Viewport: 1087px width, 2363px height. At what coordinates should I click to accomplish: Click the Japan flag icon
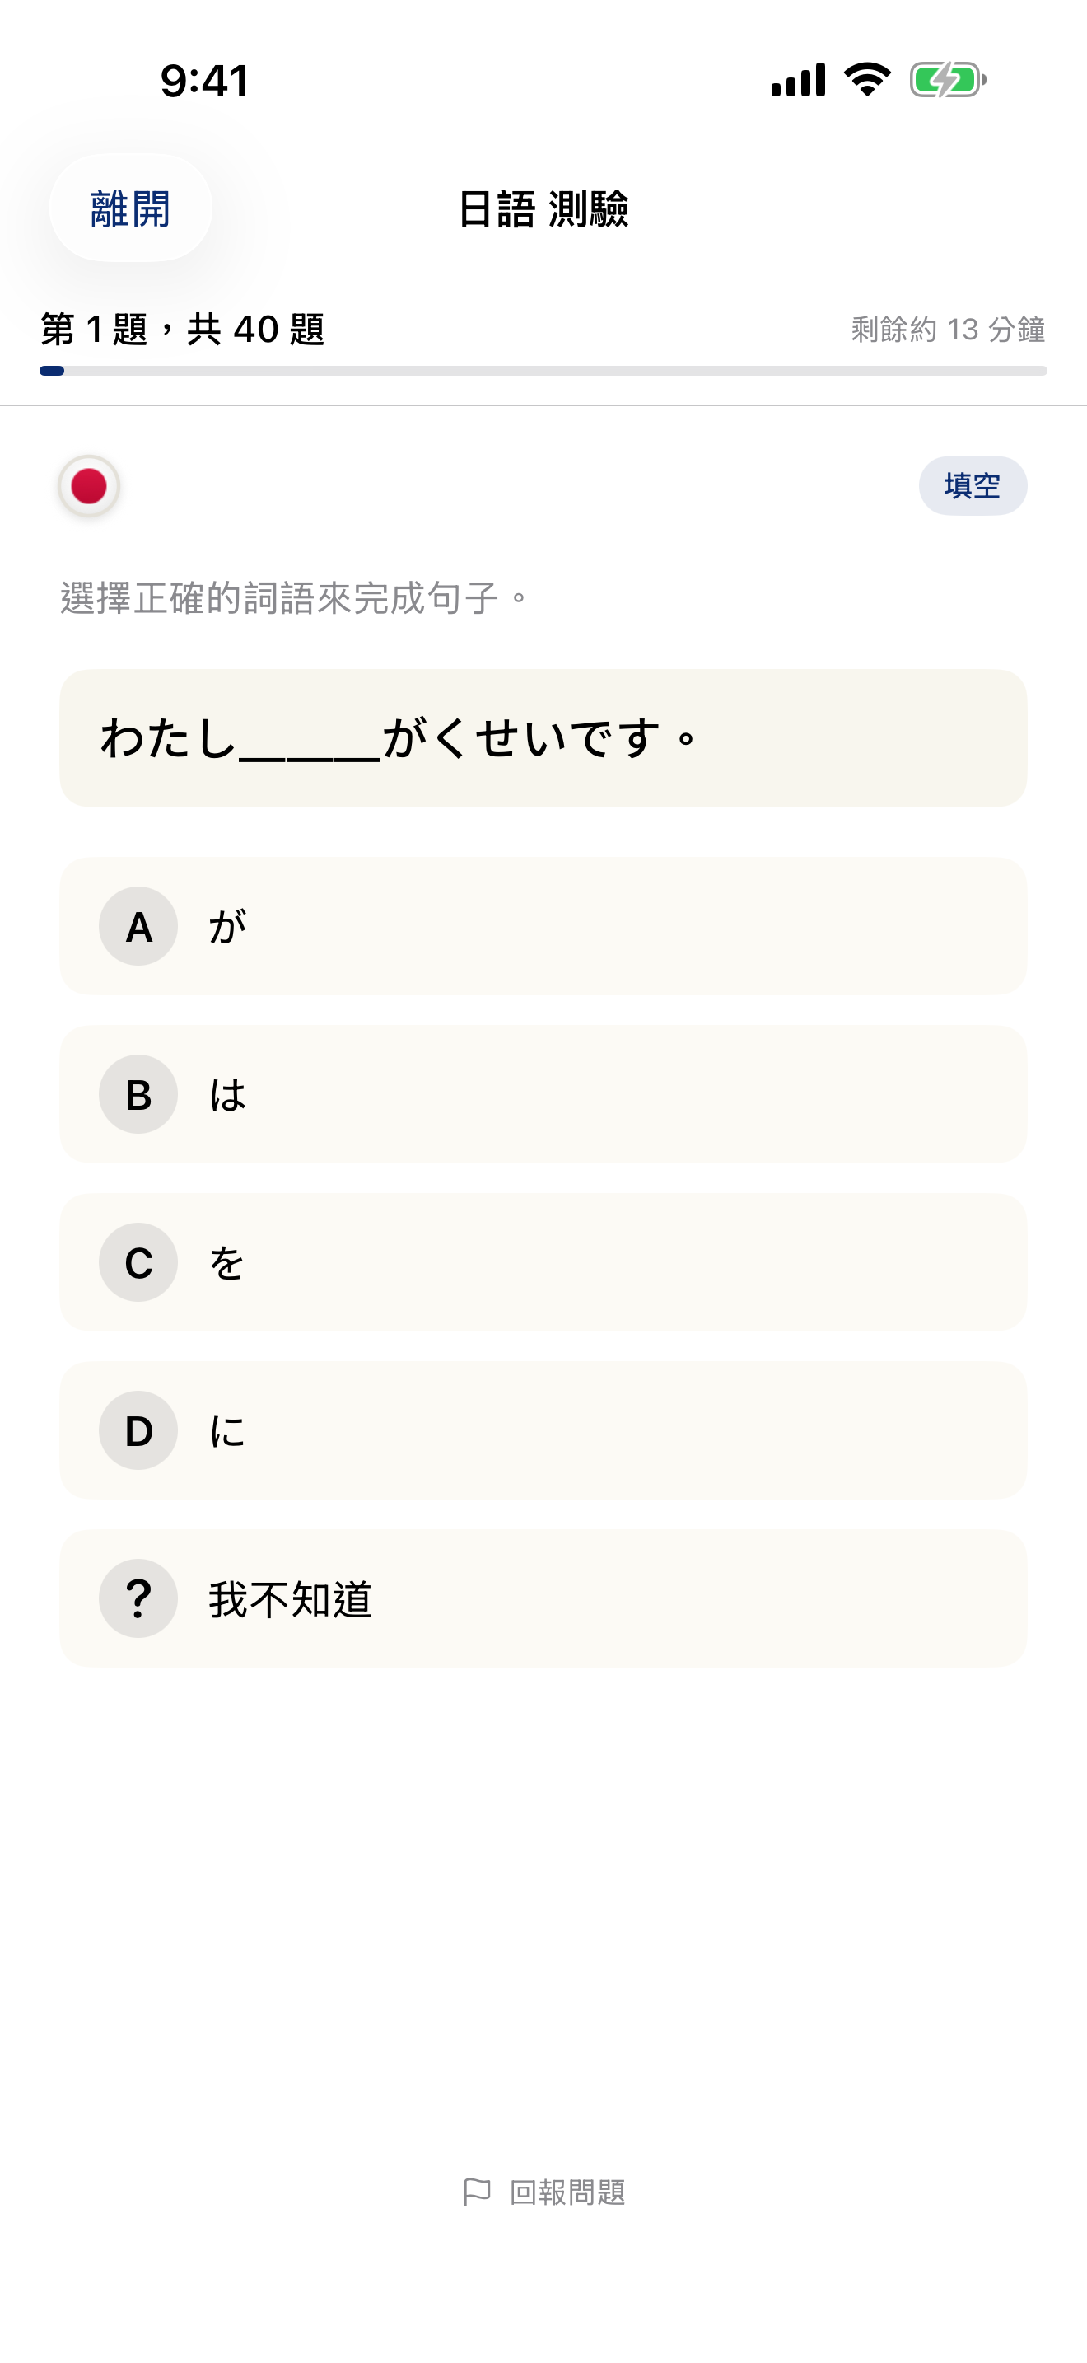pos(88,485)
